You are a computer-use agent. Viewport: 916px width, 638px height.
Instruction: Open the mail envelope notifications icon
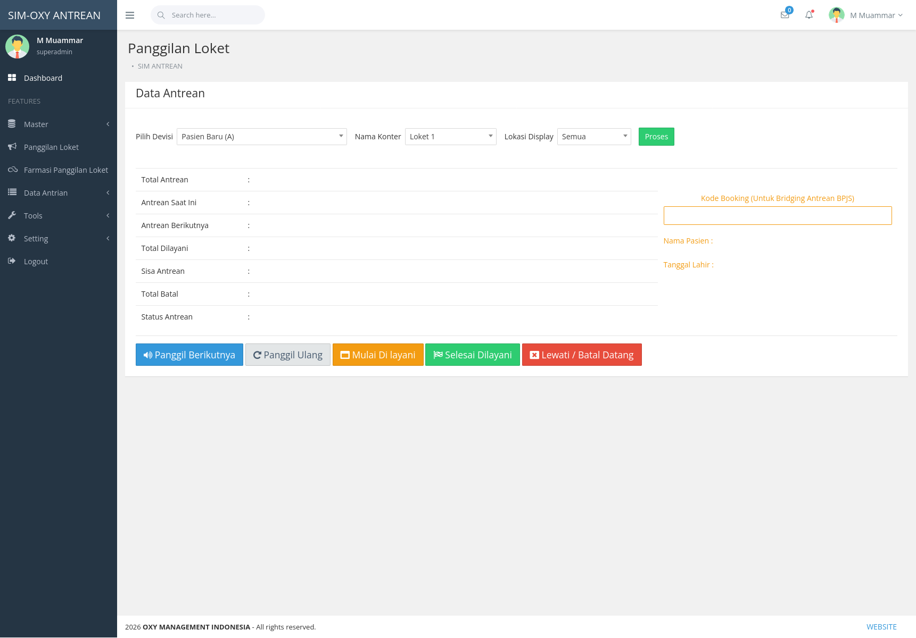[785, 15]
